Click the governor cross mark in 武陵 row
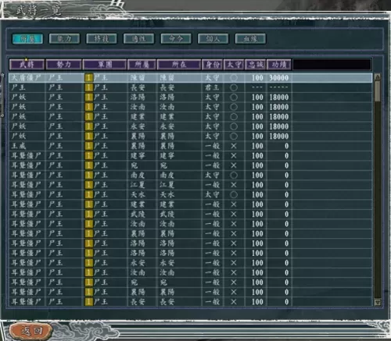The width and height of the screenshot is (391, 341). pos(234,215)
